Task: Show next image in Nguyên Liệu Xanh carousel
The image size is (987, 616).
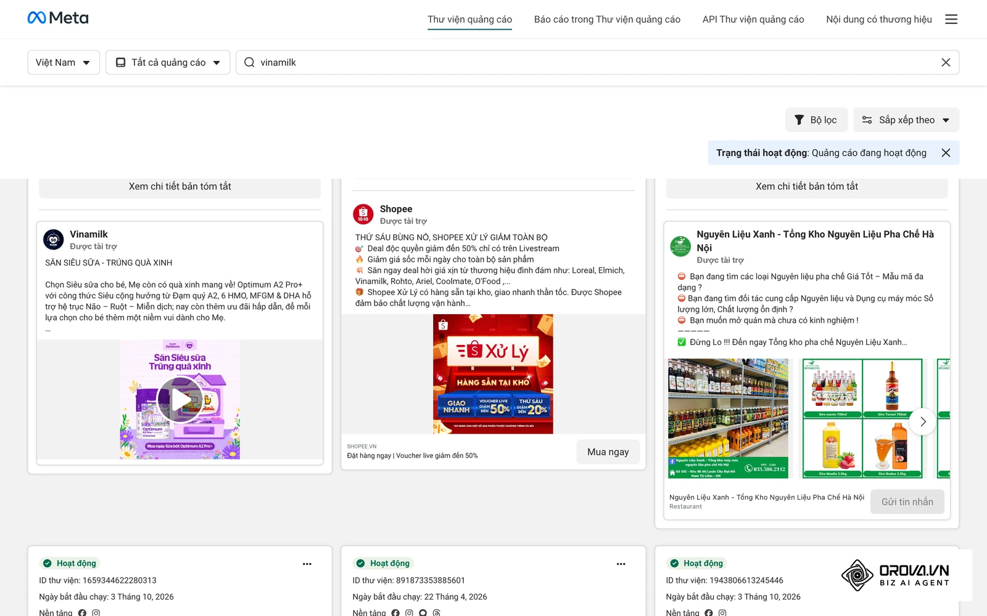Action: coord(923,421)
